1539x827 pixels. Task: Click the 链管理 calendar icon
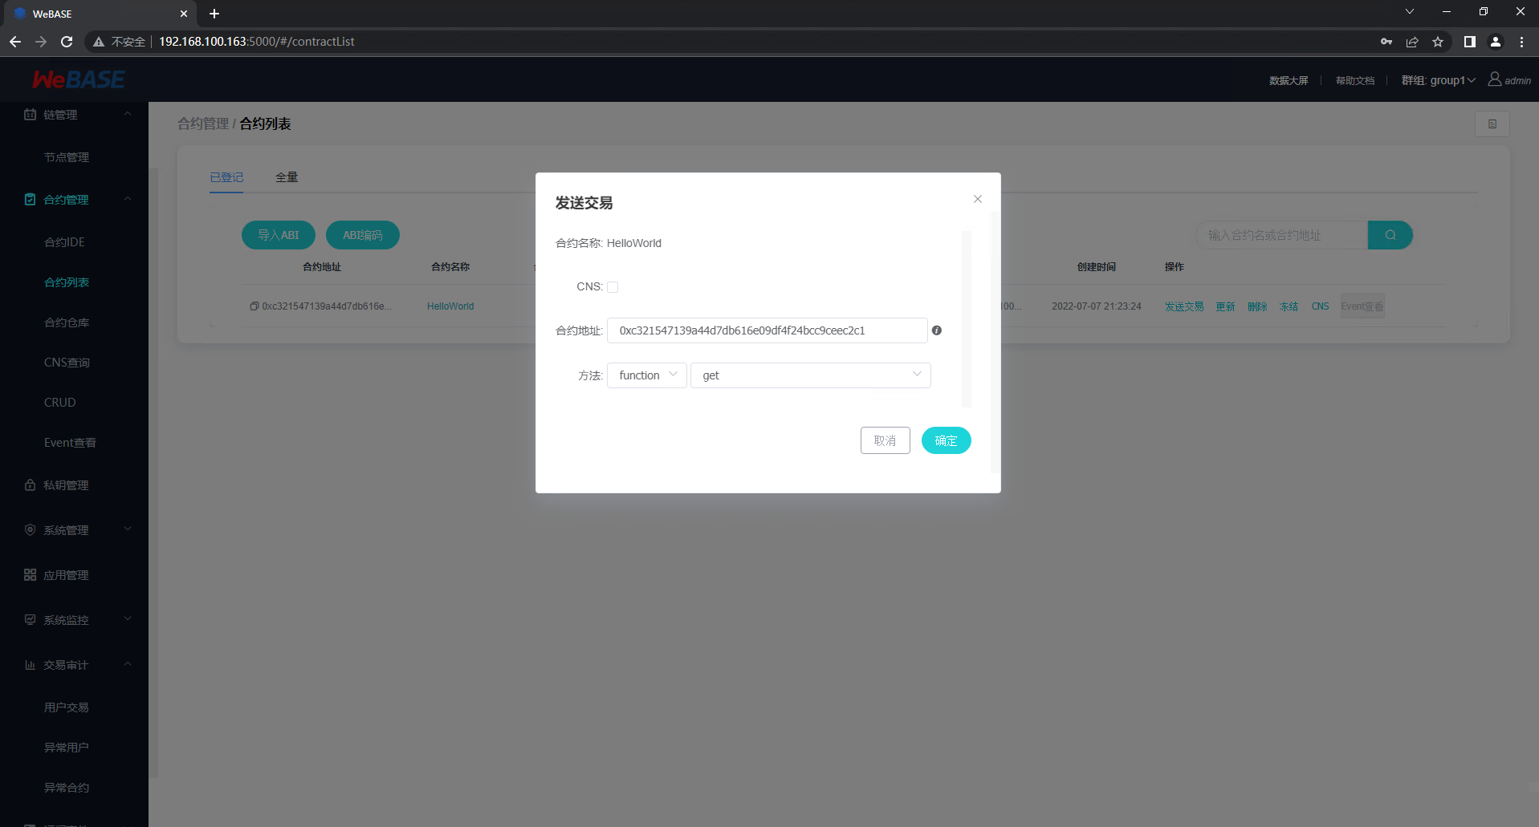click(x=30, y=115)
